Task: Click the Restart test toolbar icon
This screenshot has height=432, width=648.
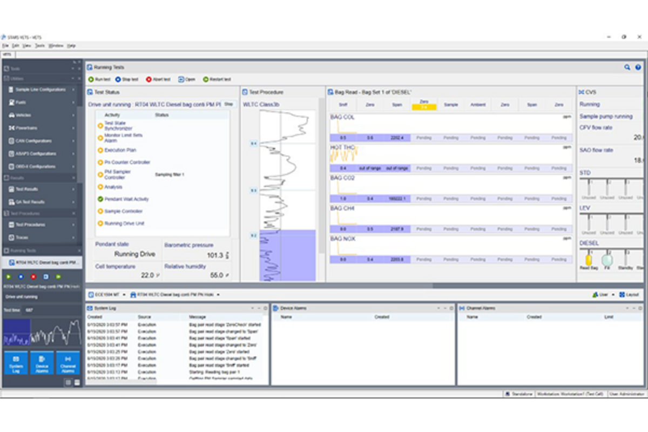Action: (x=206, y=79)
